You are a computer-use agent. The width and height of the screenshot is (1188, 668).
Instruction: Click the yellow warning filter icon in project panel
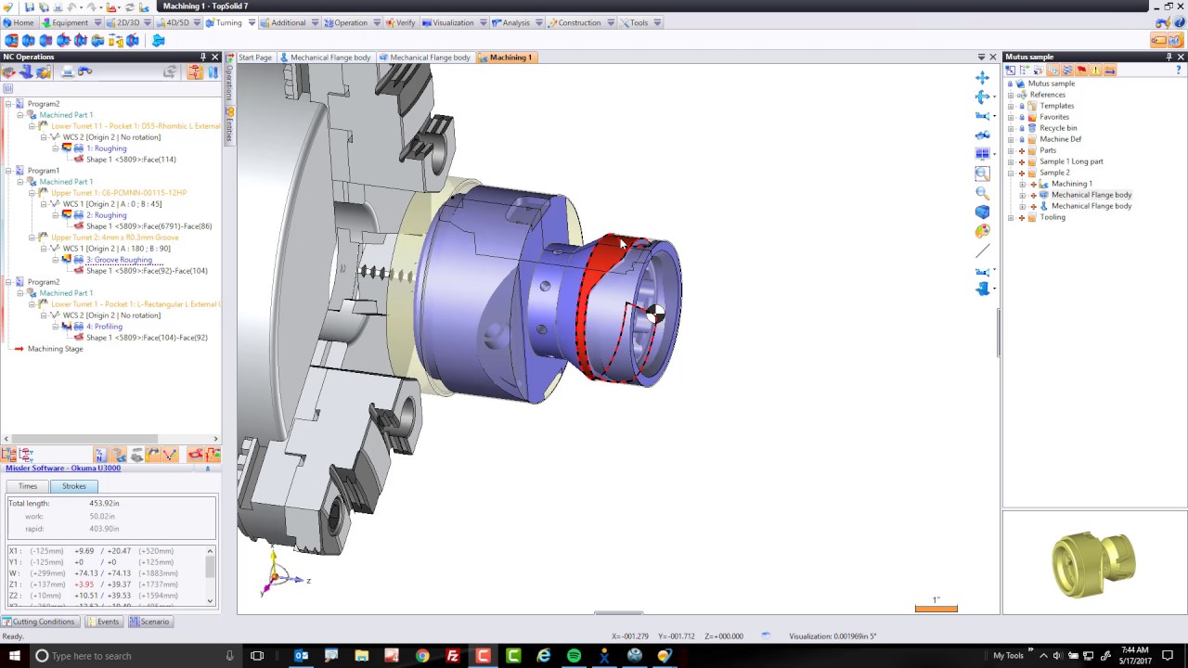pos(1095,71)
